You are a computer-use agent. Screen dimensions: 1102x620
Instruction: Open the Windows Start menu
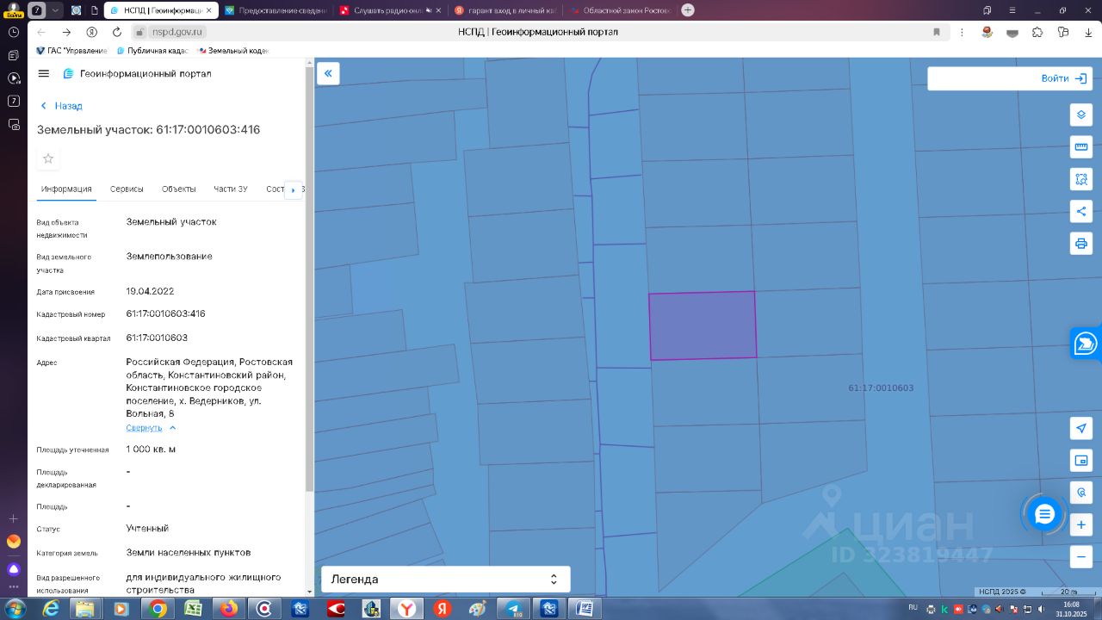pos(14,608)
